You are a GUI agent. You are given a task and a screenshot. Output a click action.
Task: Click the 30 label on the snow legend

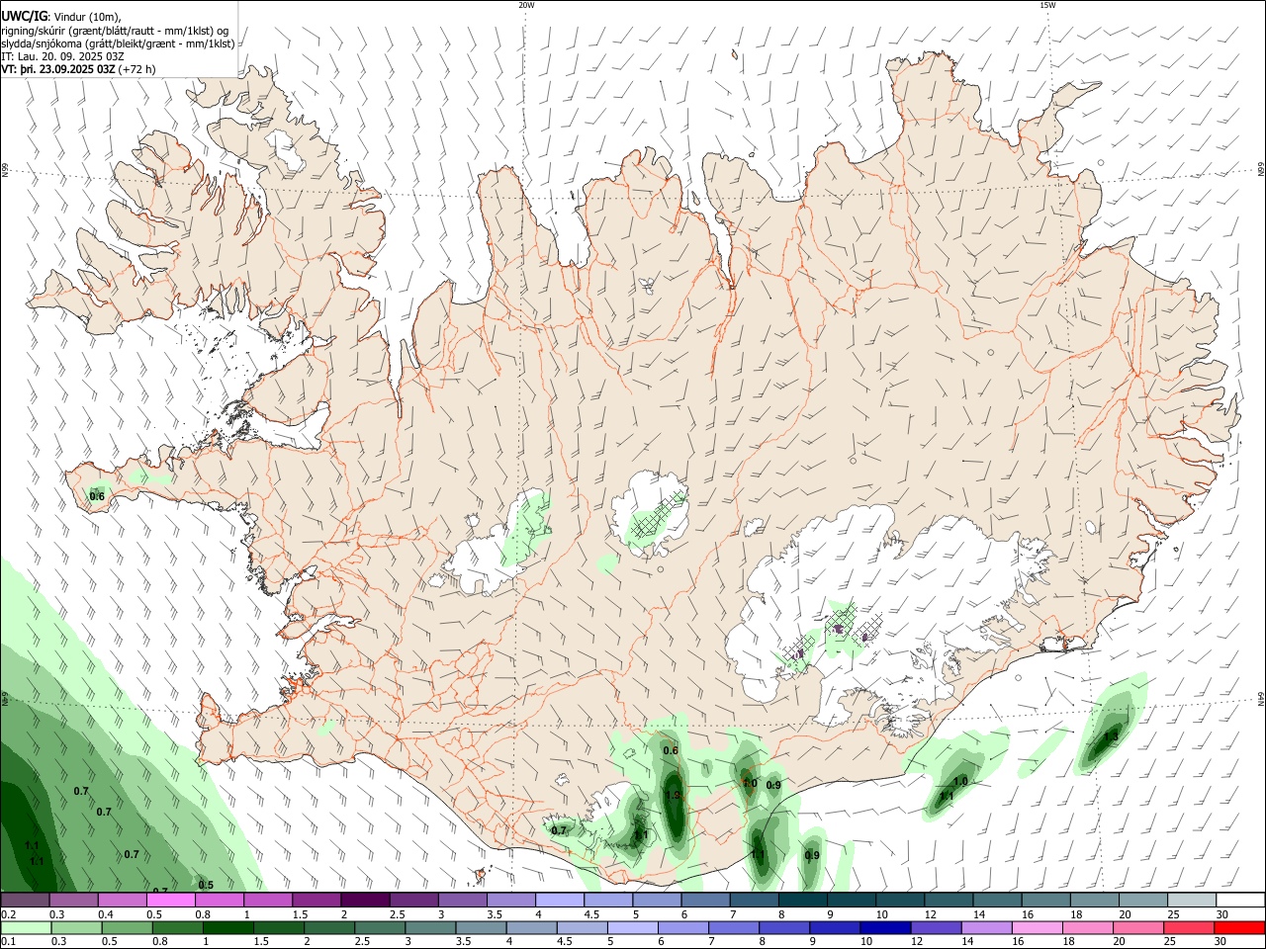[1222, 914]
